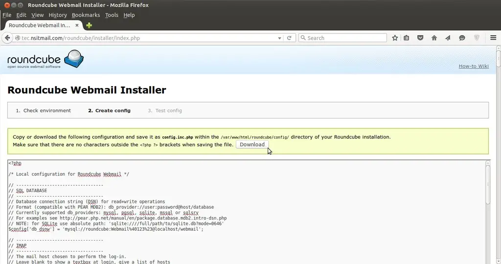Open the Tools menu

click(x=112, y=15)
